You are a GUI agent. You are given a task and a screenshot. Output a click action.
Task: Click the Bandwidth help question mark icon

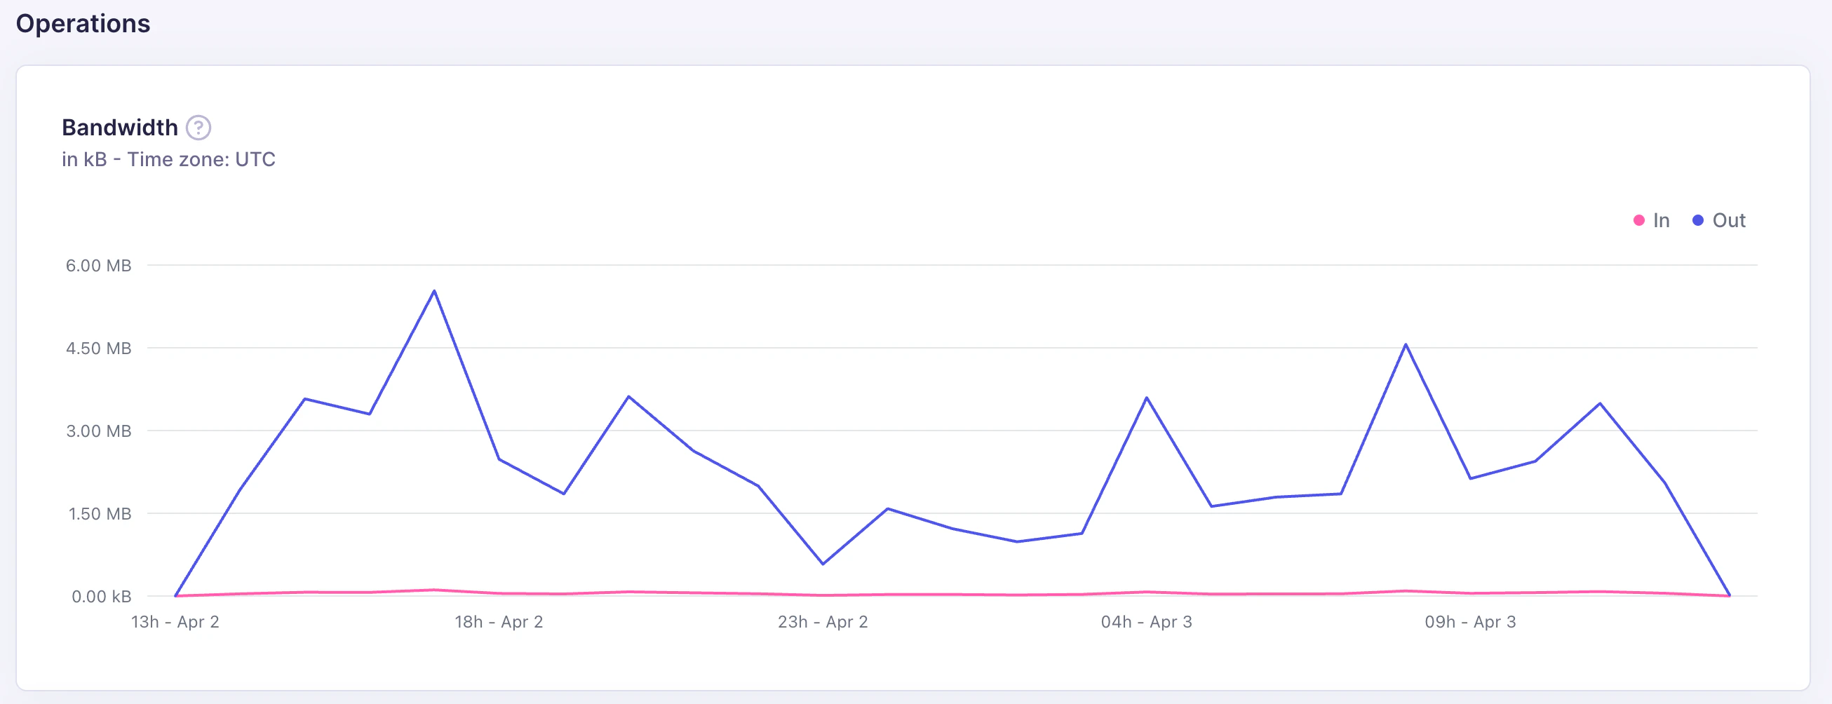(x=199, y=128)
